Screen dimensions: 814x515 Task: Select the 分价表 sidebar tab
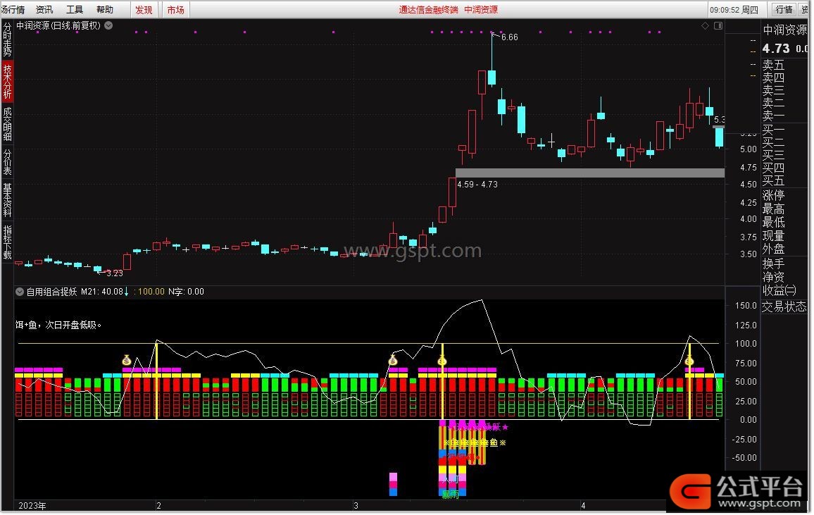[x=7, y=162]
